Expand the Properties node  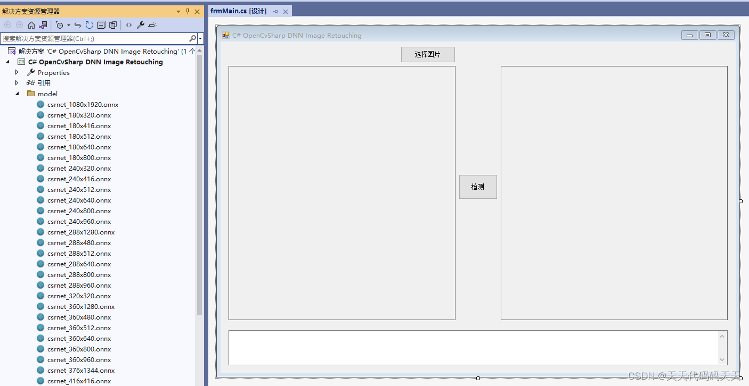[17, 73]
